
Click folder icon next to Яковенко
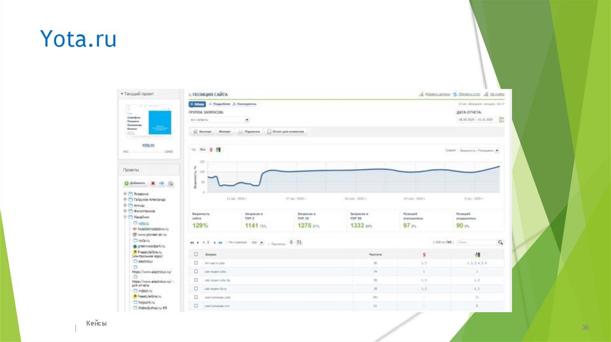(x=131, y=194)
